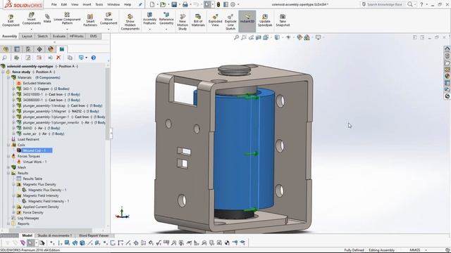The image size is (451, 253).
Task: Click the Zoom to Fit icon in the view toolbar
Action: click(236, 37)
